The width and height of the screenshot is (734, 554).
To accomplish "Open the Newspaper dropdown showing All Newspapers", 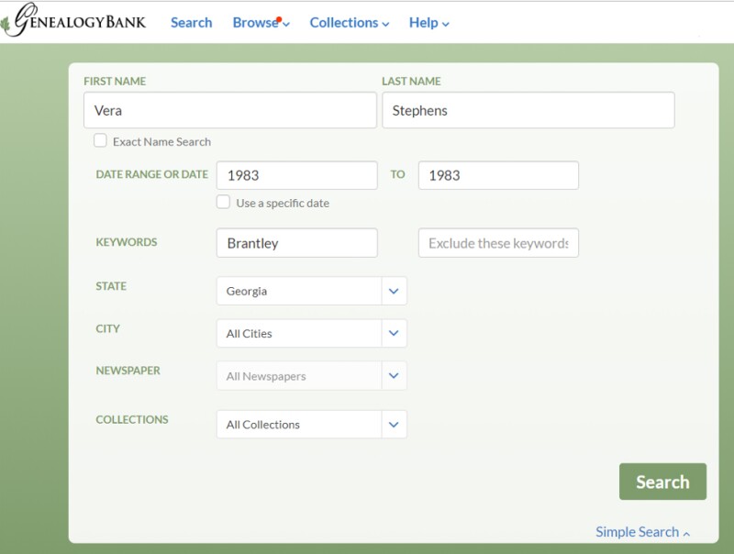I will [311, 376].
